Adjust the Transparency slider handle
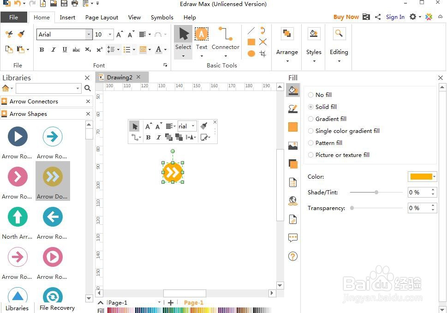 click(352, 208)
